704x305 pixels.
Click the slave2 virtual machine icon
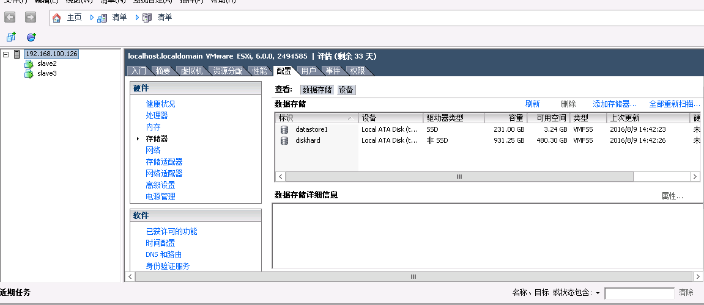coord(29,64)
